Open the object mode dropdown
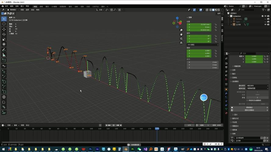 13,10
